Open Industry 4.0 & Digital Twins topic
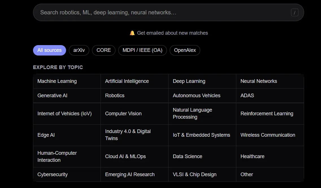Image resolution: width=321 pixels, height=188 pixels. pyautogui.click(x=134, y=135)
